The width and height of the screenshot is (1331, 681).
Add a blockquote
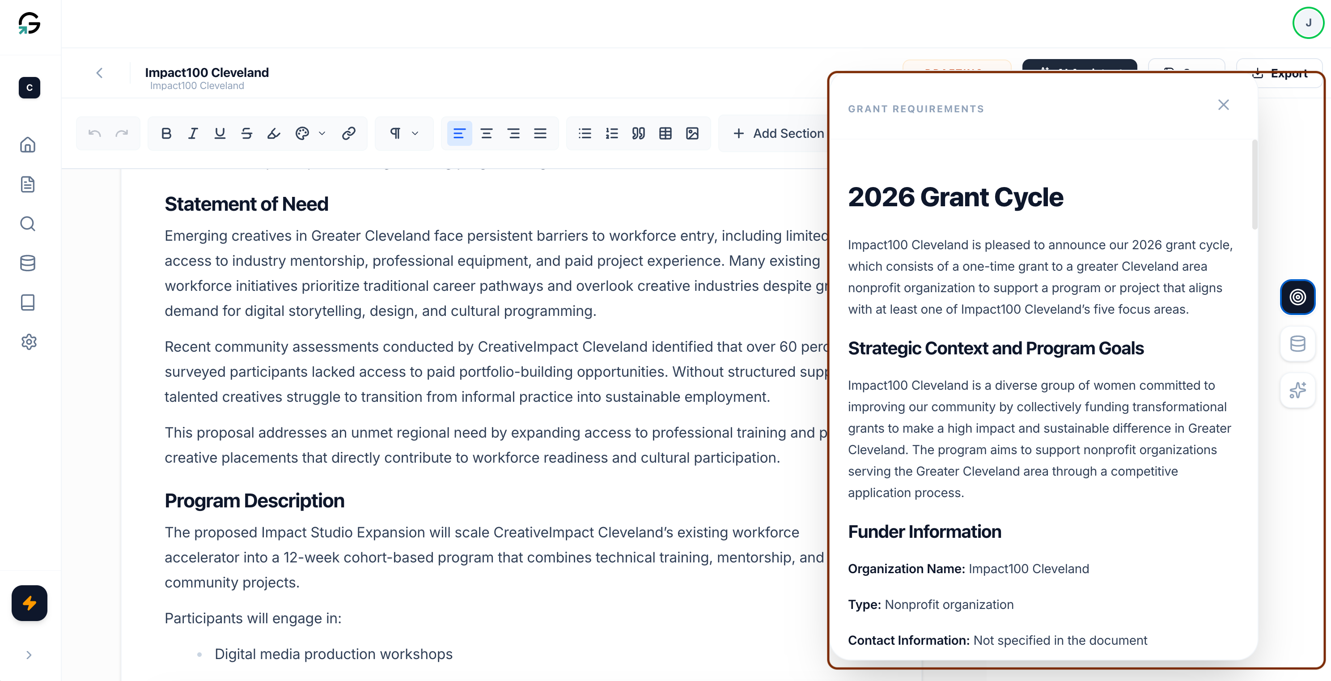pos(639,133)
